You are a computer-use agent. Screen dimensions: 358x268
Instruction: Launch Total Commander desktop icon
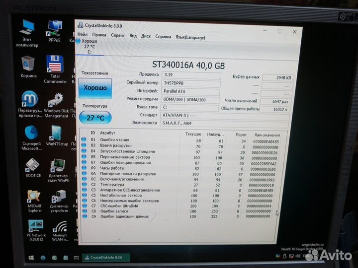(55, 69)
